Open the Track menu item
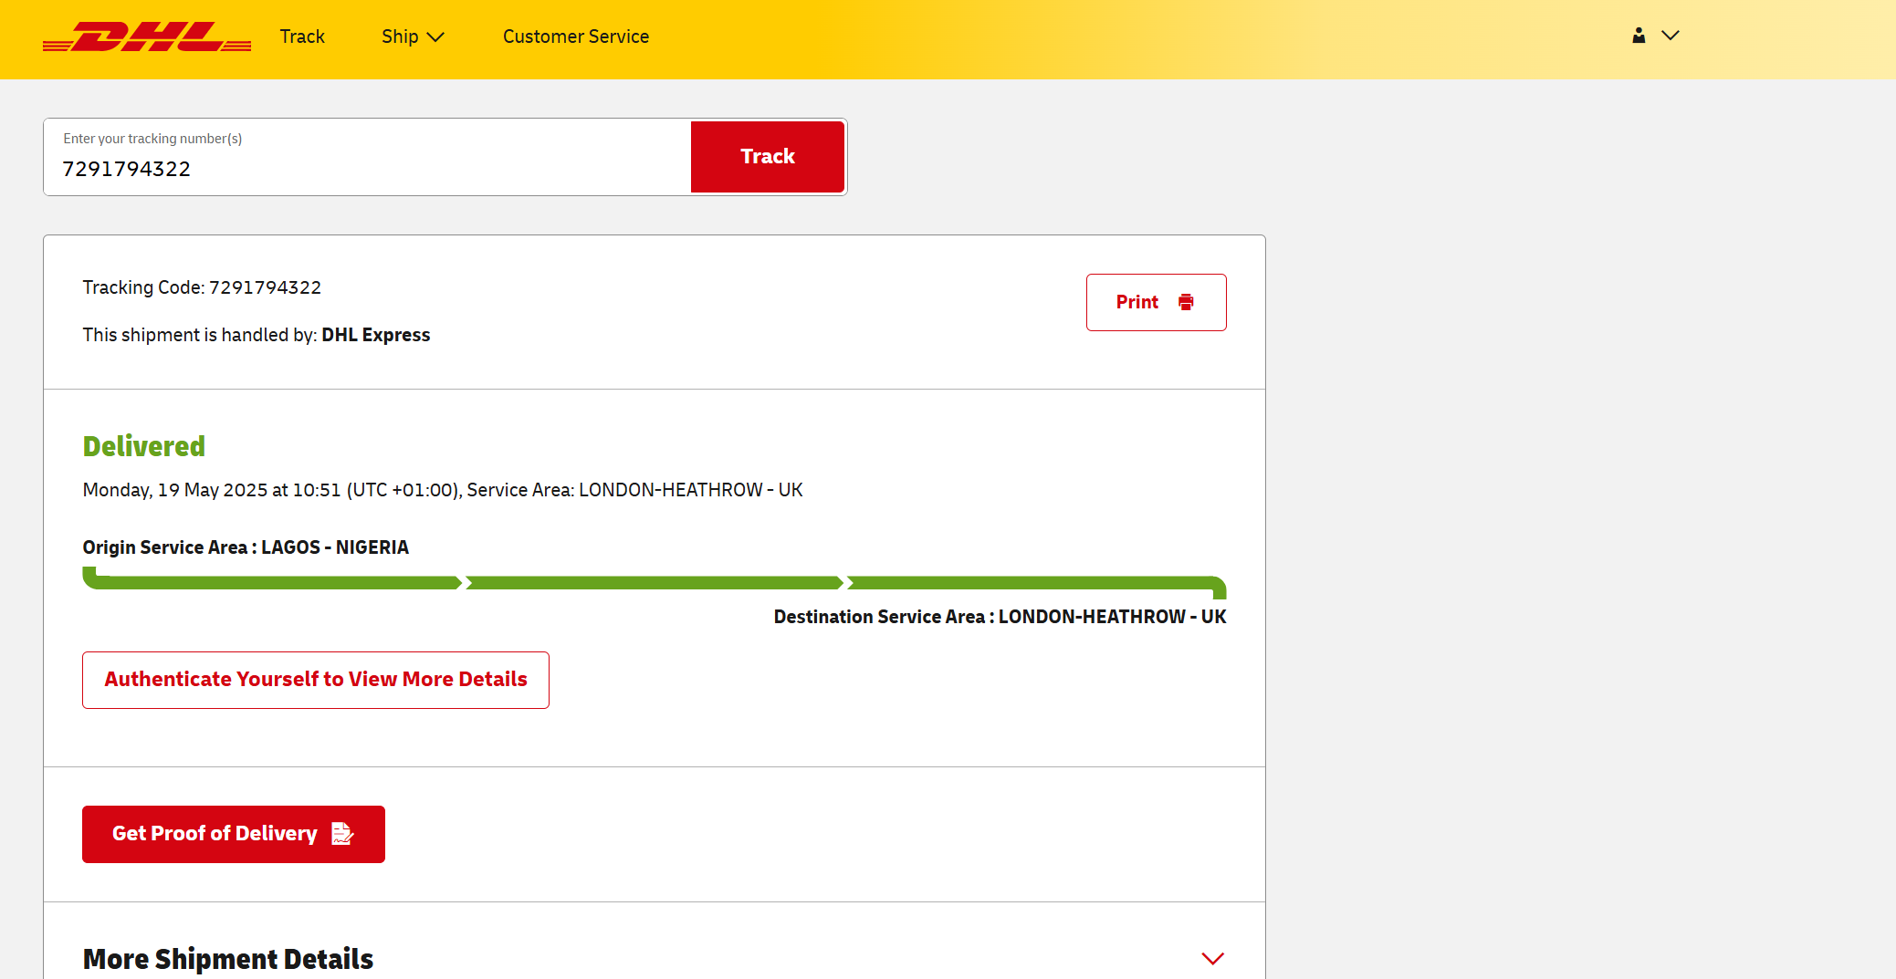1896x979 pixels. 302,36
